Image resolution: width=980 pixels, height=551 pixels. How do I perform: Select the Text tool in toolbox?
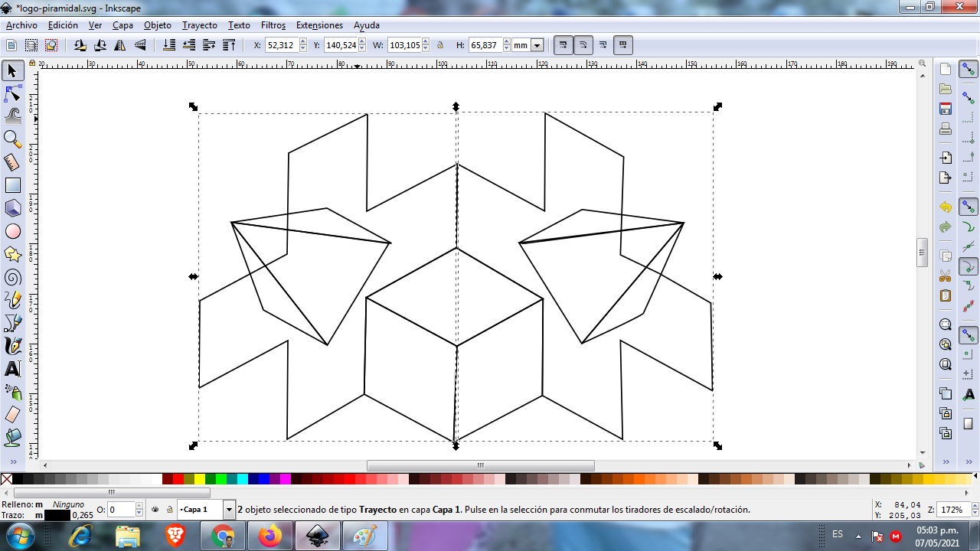(12, 369)
